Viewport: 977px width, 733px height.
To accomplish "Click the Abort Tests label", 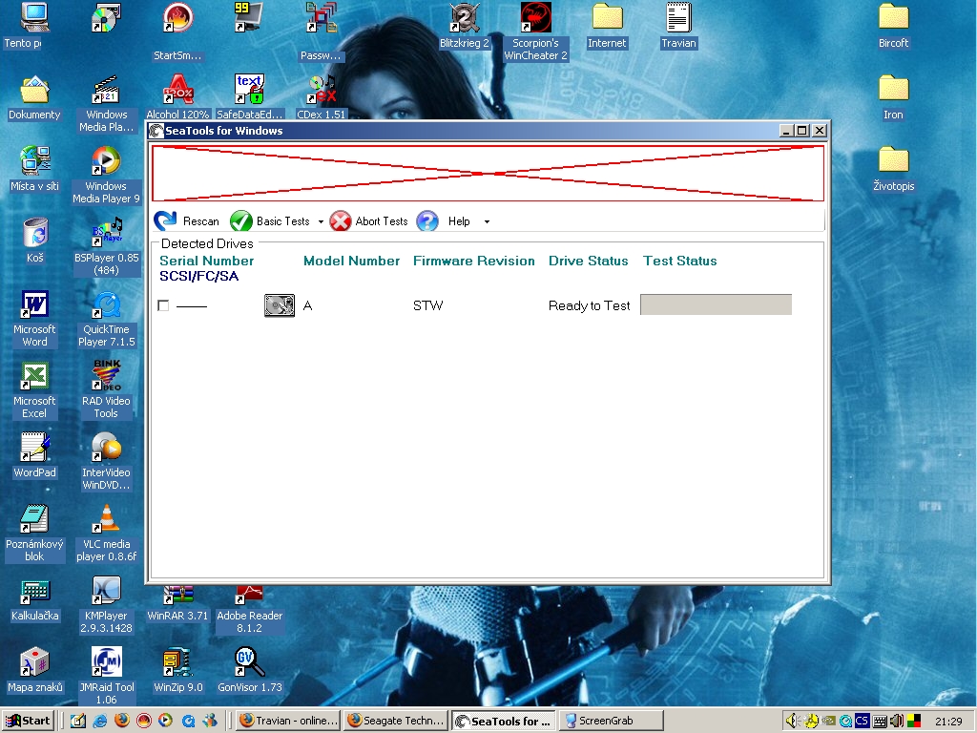I will [x=382, y=221].
